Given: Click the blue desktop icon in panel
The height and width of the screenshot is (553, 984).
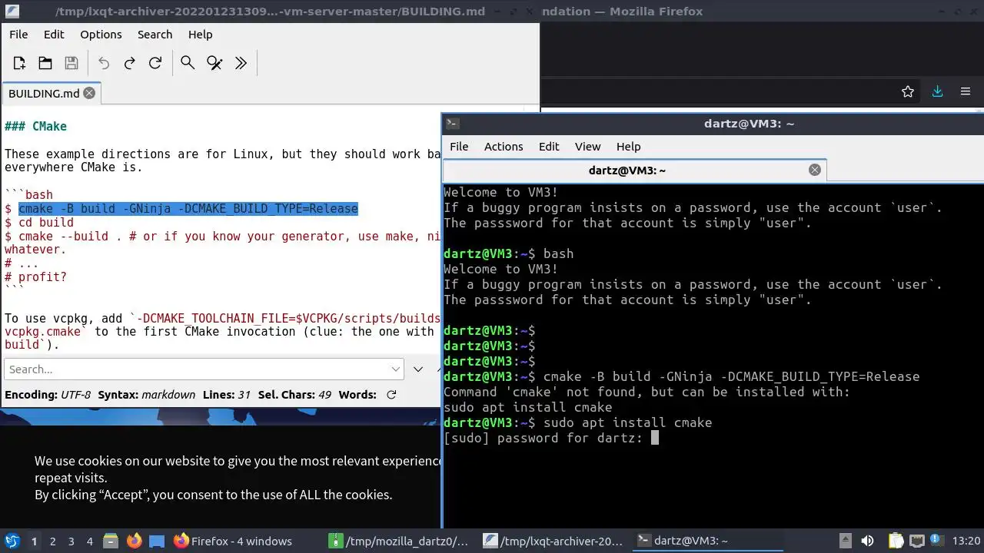Looking at the screenshot, I should (157, 541).
